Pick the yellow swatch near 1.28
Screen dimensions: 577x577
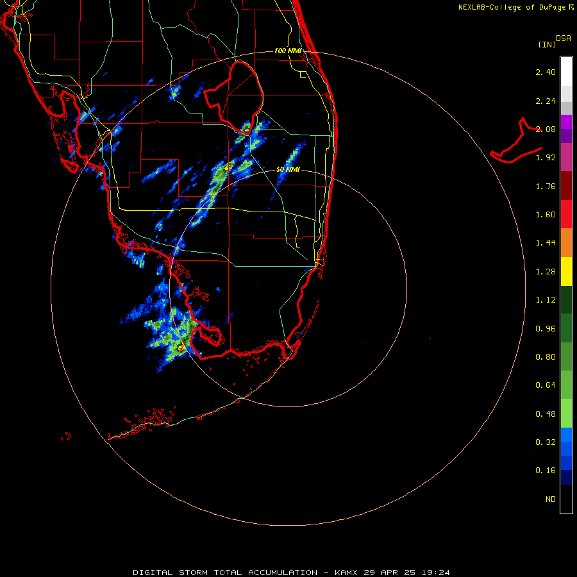pyautogui.click(x=566, y=271)
